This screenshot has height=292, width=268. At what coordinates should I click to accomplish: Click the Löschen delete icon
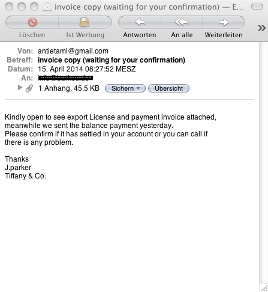32,22
